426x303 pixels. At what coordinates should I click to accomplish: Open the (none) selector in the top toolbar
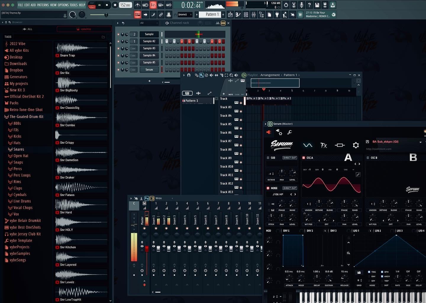[185, 14]
